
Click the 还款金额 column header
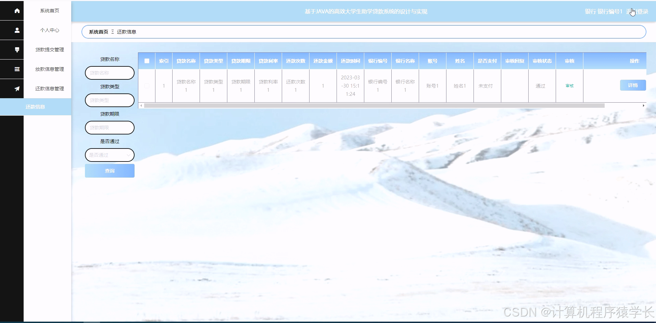click(323, 61)
